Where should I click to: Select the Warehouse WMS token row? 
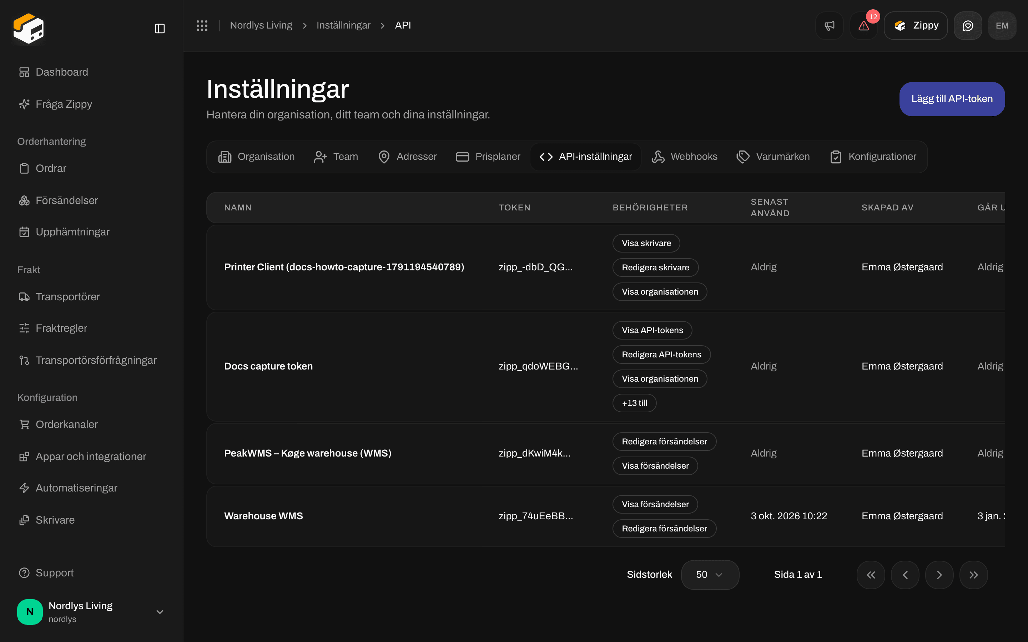point(605,516)
